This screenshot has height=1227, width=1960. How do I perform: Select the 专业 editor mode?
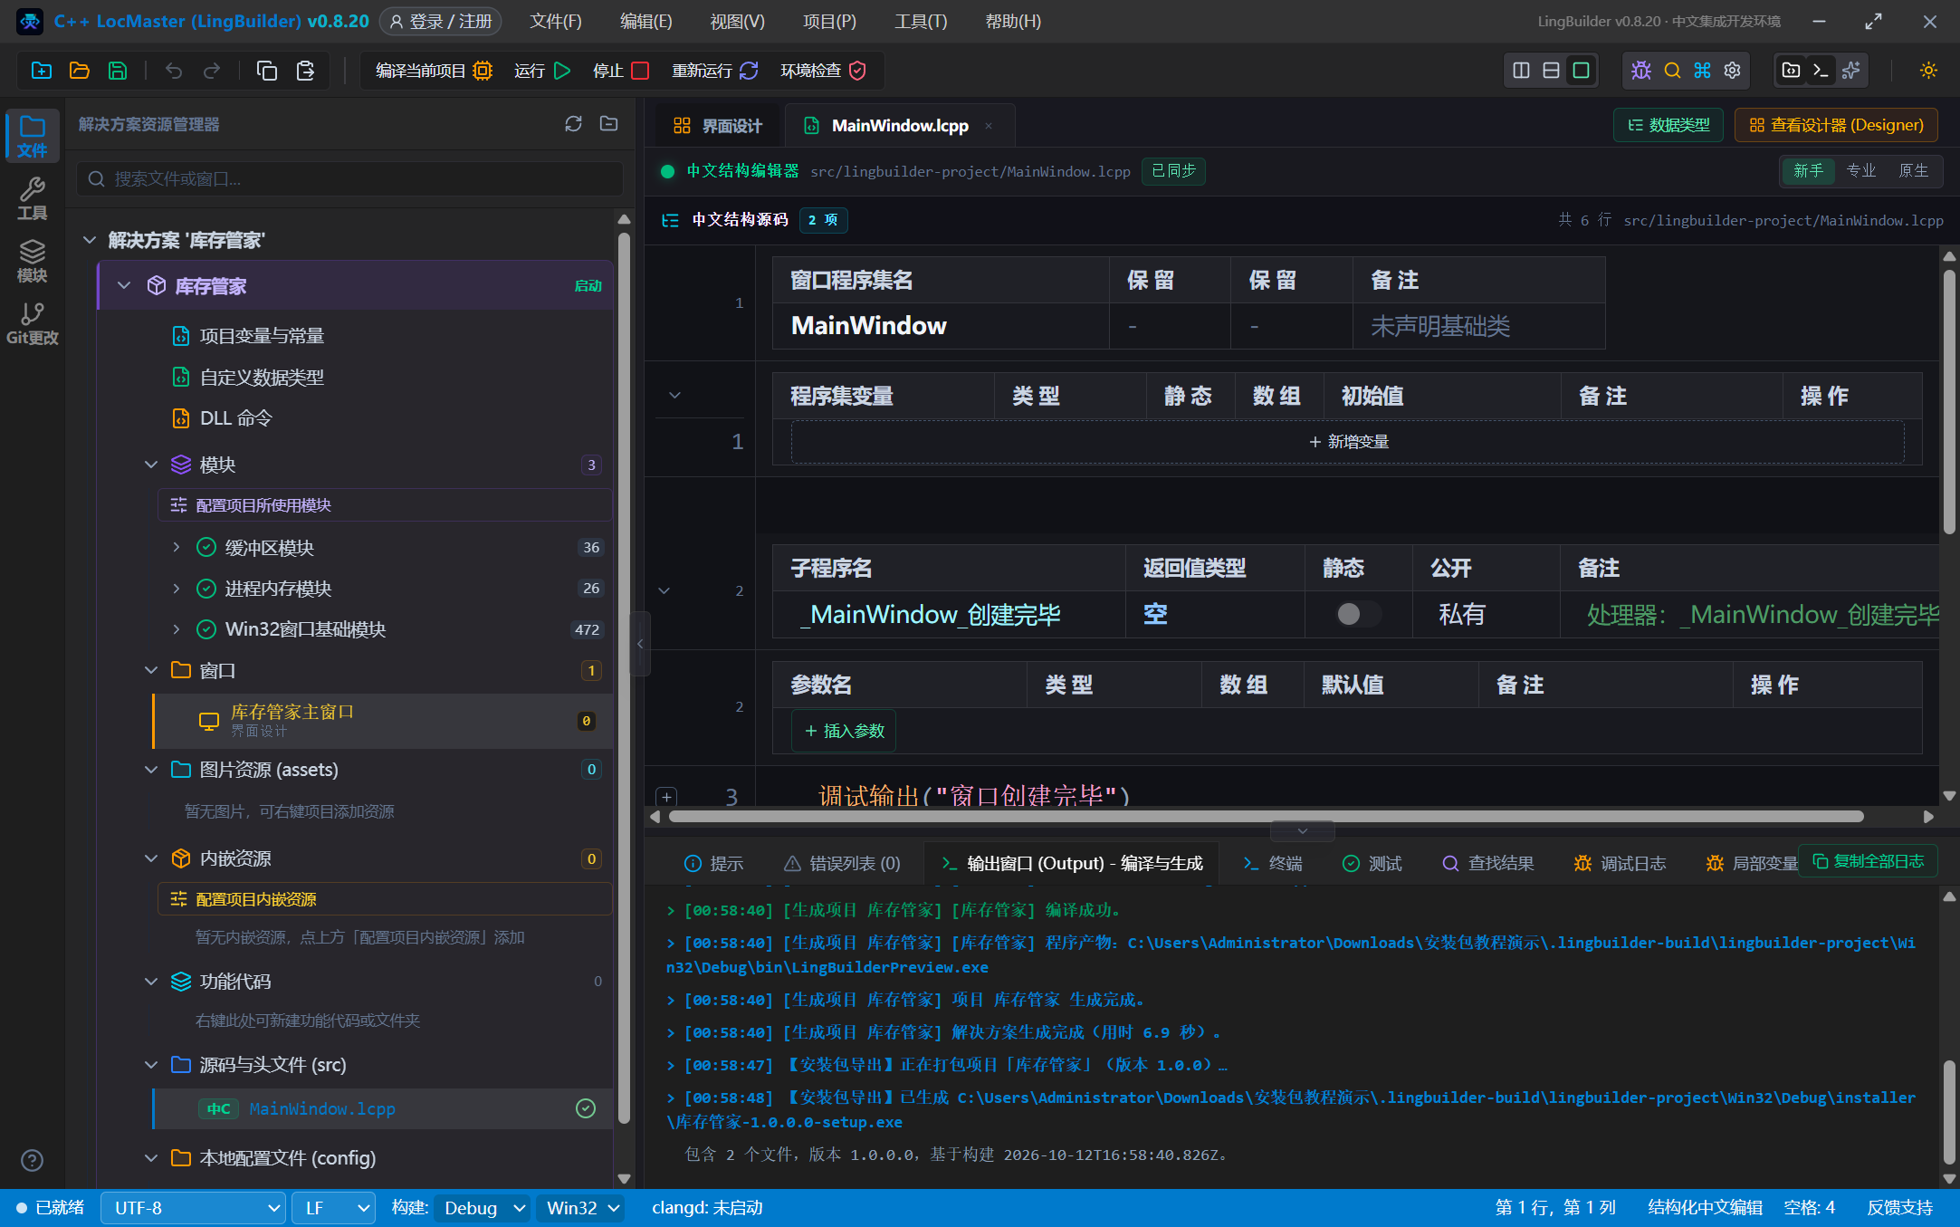1861,171
